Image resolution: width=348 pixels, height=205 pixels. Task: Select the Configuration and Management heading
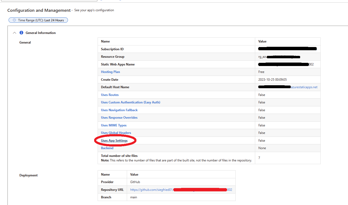click(39, 10)
